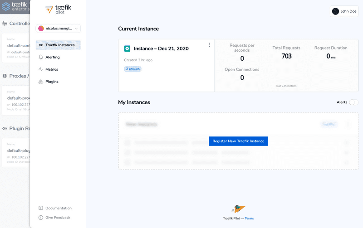363x228 pixels.
Task: Click the Open Connections metric label
Action: click(242, 69)
